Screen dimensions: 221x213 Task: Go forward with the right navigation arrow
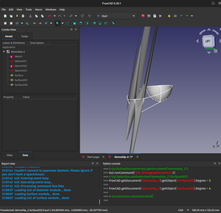[40, 23]
